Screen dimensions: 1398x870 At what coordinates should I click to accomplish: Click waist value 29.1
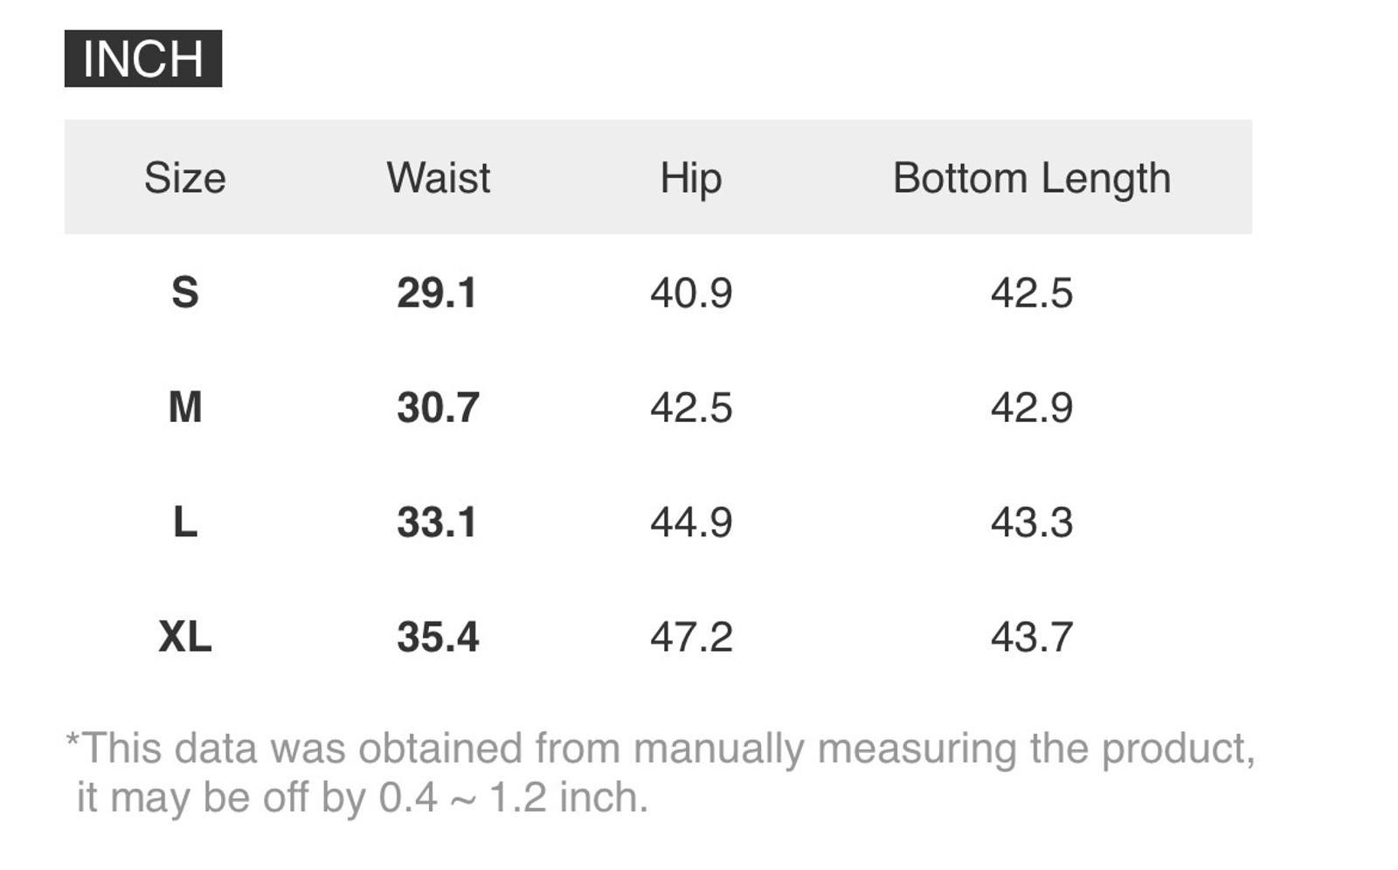(x=437, y=293)
